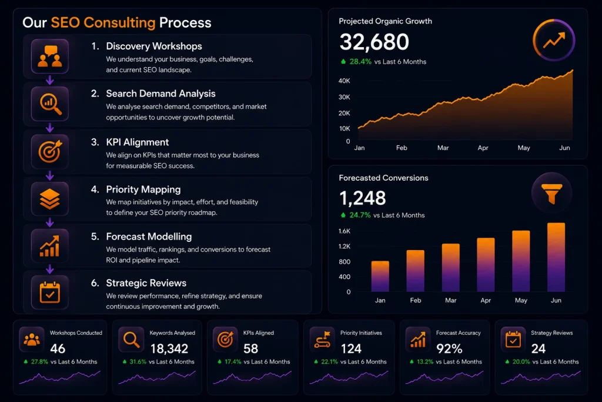Click the Forecast Accuracy card label

pos(459,333)
